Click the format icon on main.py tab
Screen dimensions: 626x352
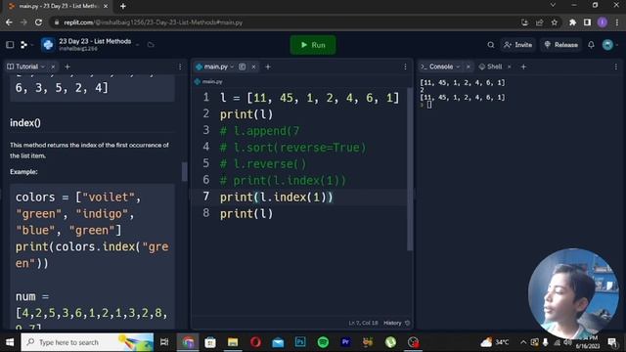(x=242, y=66)
